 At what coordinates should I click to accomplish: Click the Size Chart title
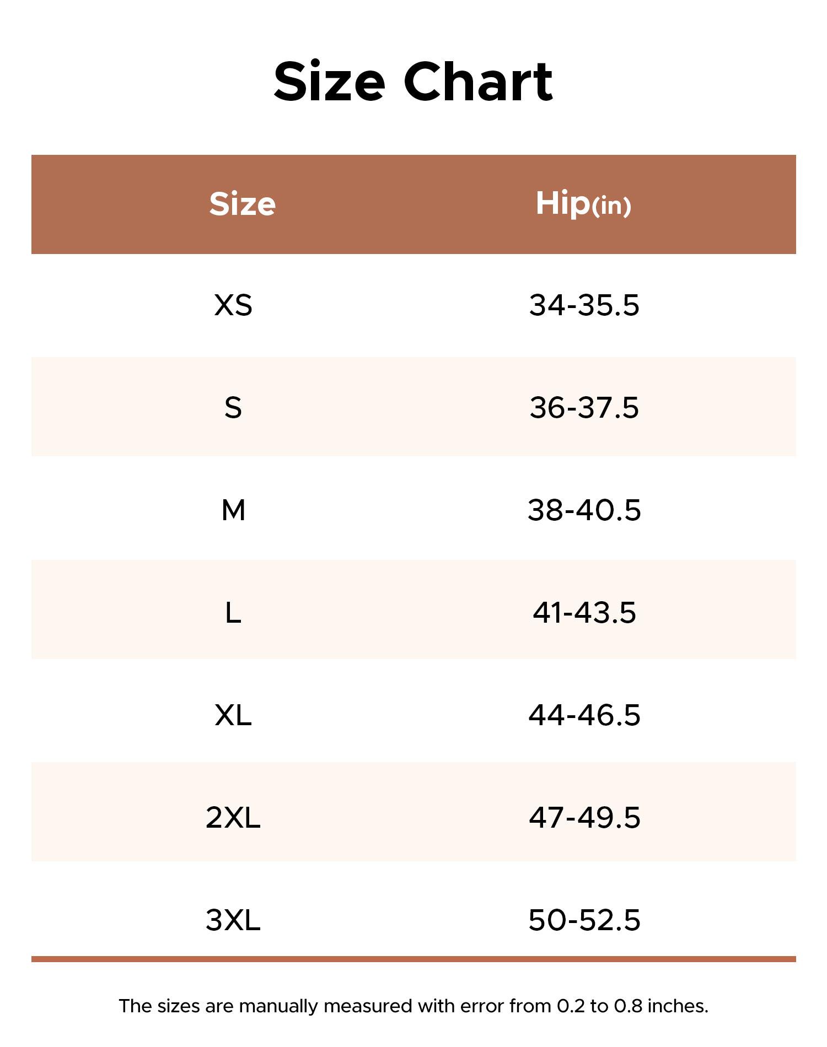(413, 82)
